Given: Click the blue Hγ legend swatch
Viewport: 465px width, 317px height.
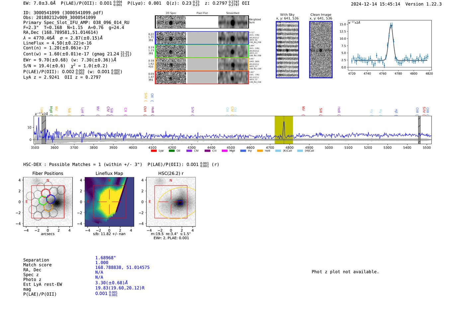Looking at the screenshot, I should 243,151.
